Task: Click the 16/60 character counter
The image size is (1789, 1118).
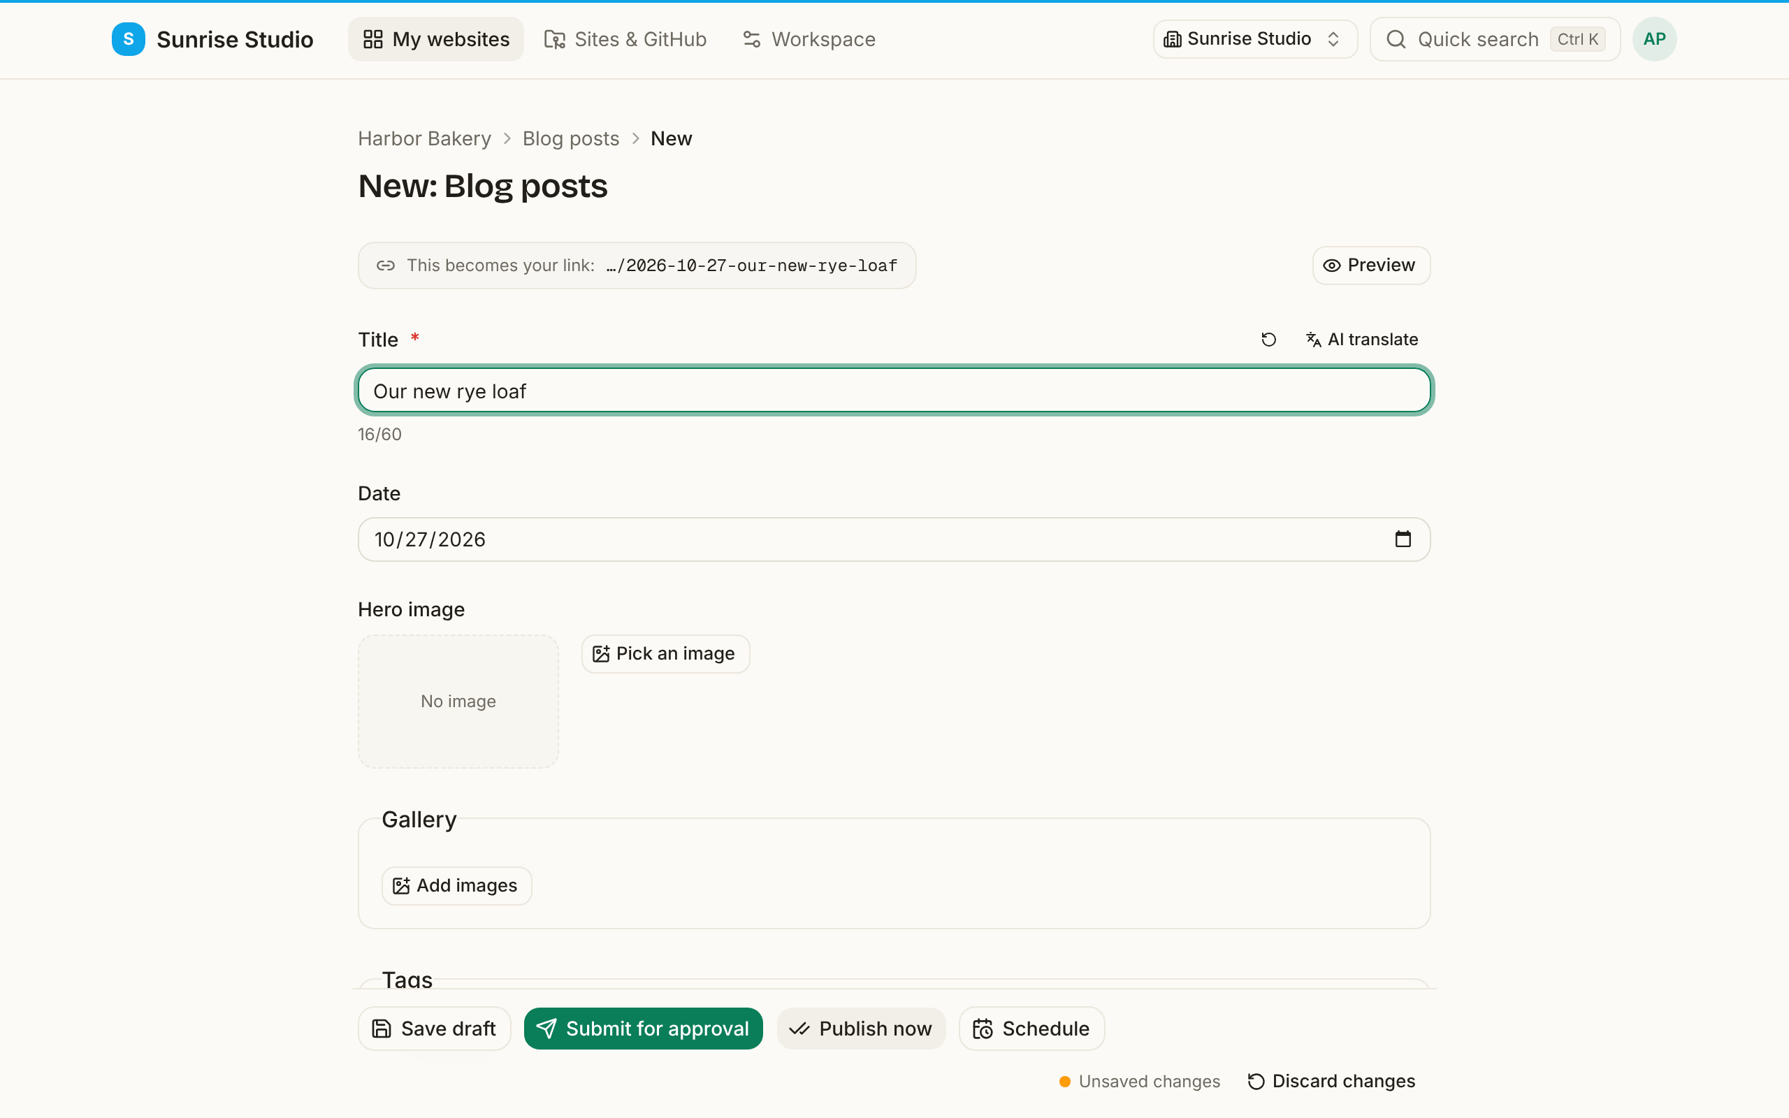Action: click(x=380, y=434)
